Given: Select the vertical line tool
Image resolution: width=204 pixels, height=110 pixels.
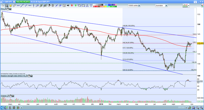Looking at the screenshot, I should tap(34, 6).
